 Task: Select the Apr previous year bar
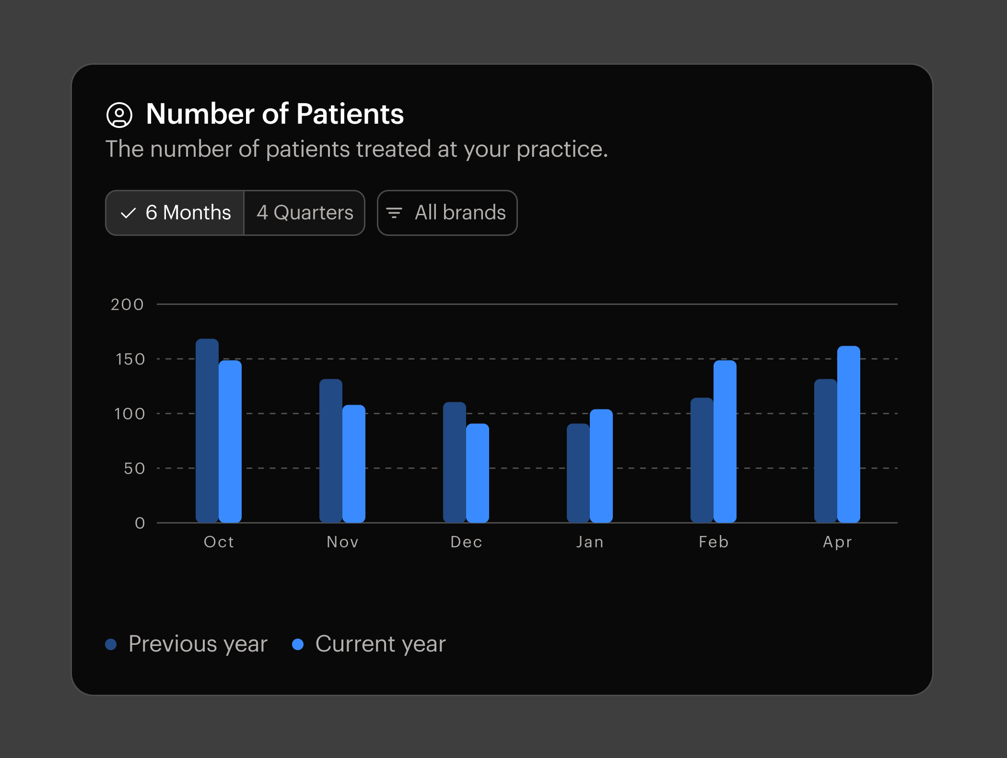tap(826, 451)
